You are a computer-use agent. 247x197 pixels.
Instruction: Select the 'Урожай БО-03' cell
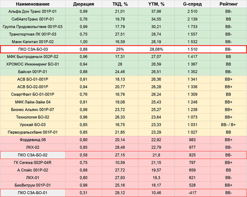33,125
